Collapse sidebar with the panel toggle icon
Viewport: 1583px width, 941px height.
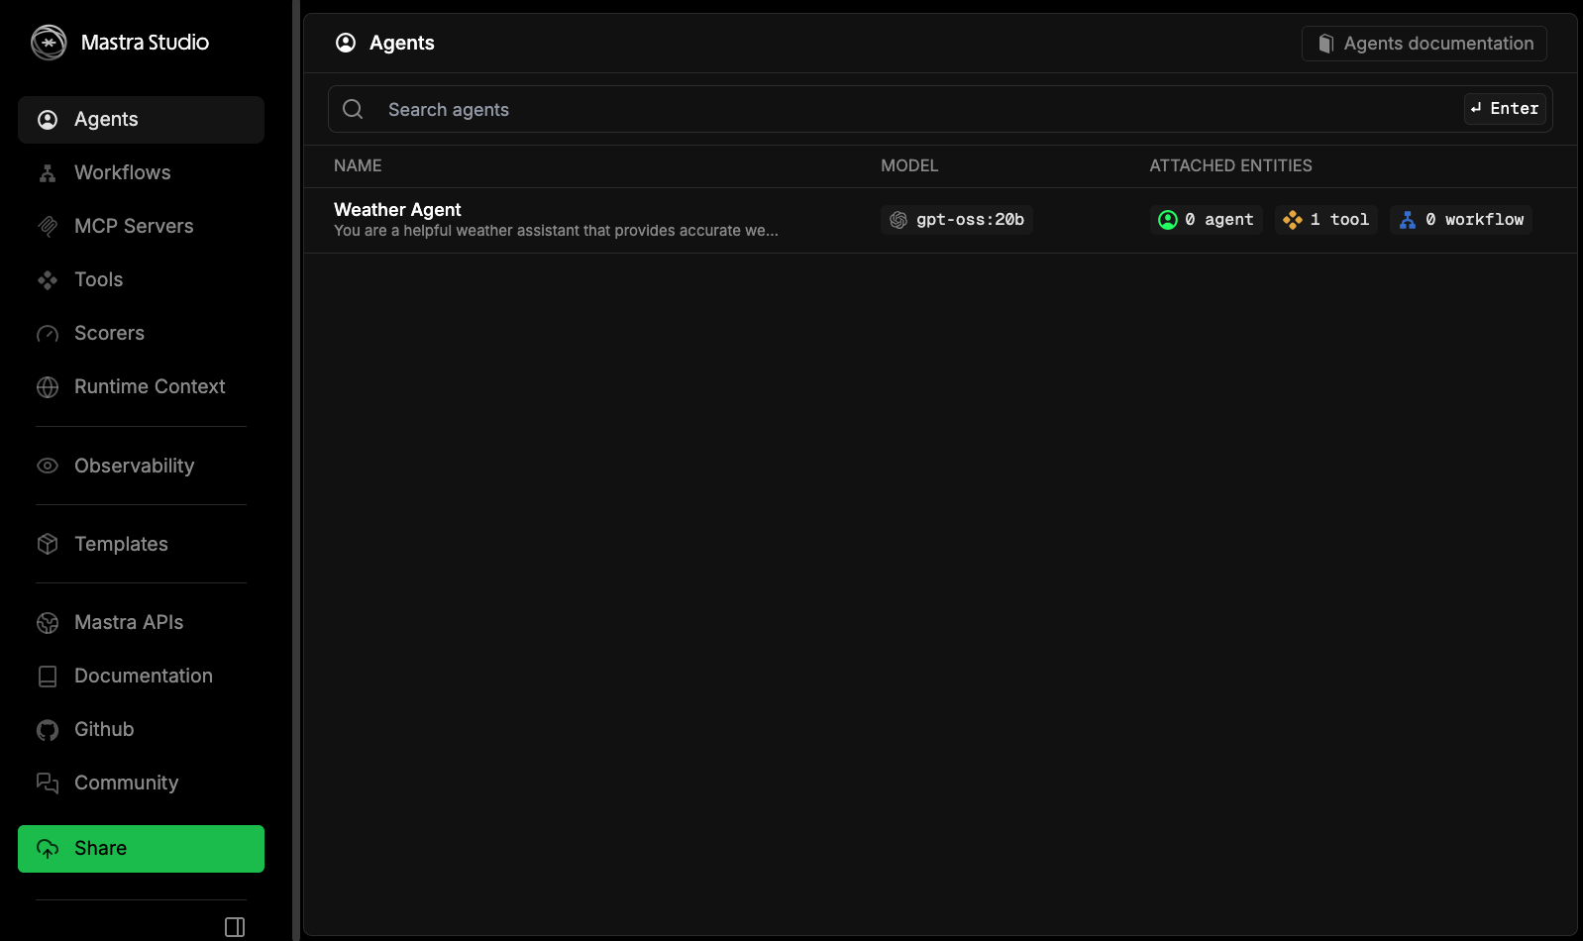[235, 927]
